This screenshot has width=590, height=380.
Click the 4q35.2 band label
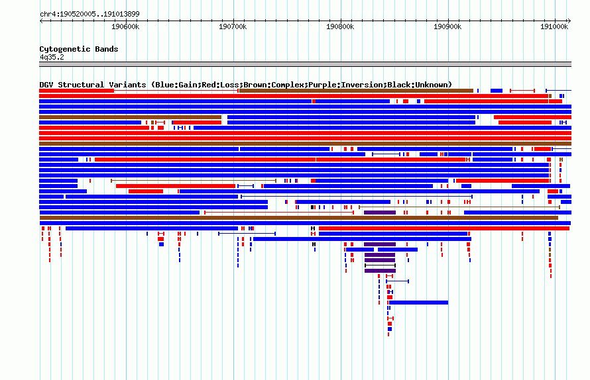point(52,57)
